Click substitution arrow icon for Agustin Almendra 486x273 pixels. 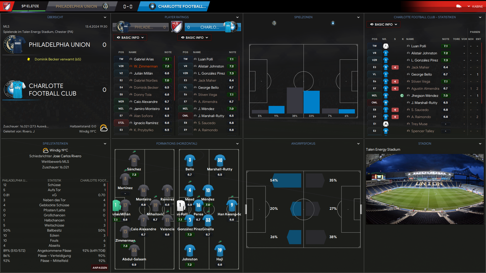[x=395, y=89]
